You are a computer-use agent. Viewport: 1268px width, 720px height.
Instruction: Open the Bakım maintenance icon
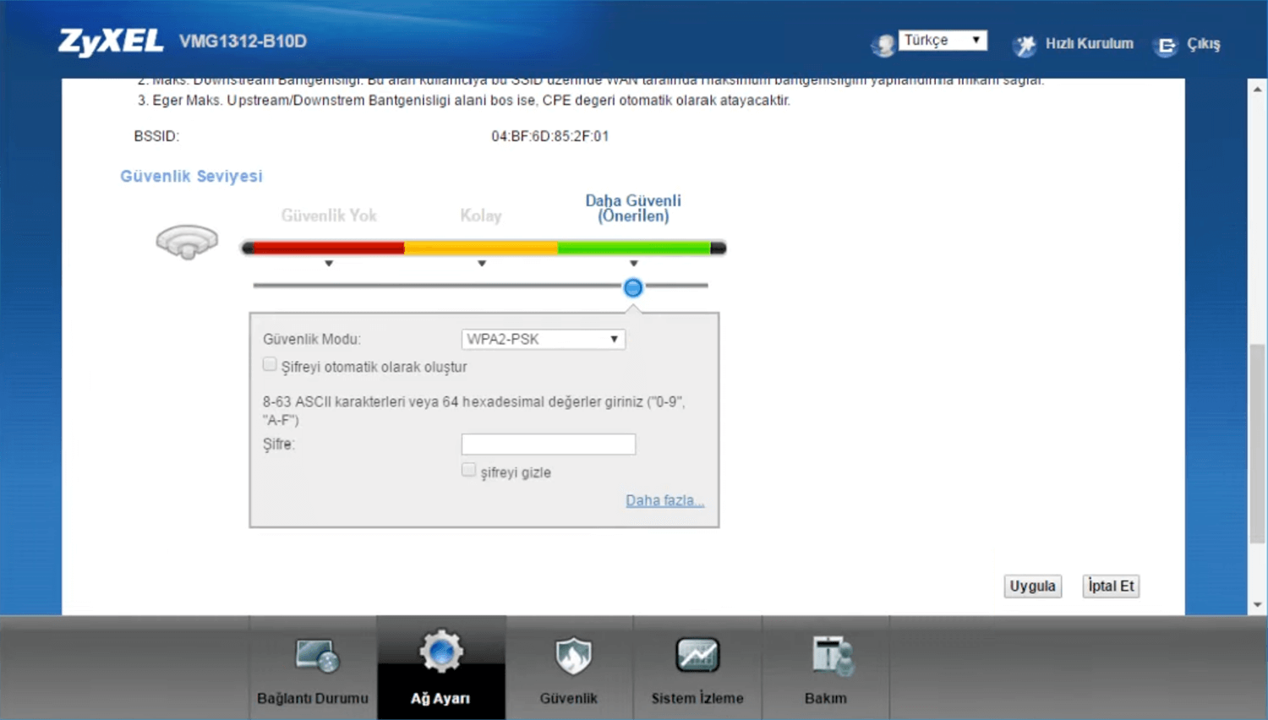[x=831, y=656]
